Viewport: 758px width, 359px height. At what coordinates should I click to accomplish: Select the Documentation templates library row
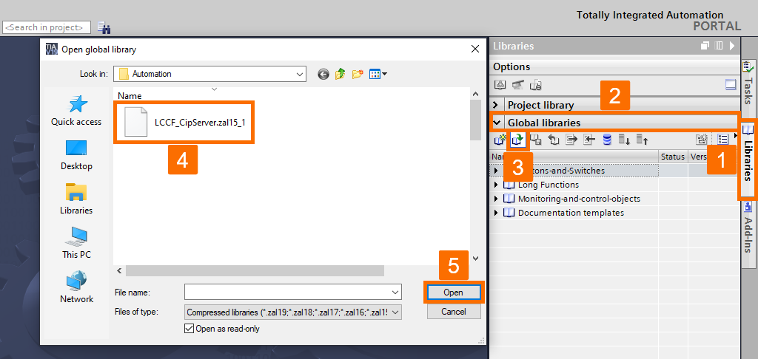pyautogui.click(x=571, y=213)
